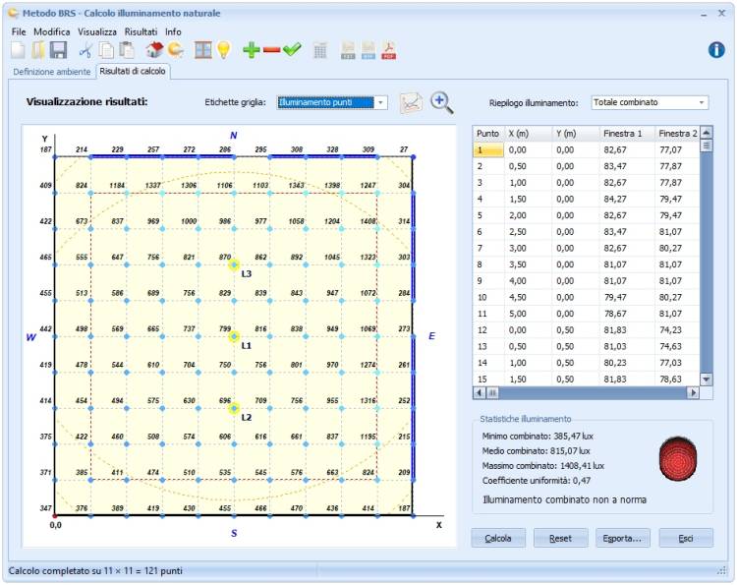
Task: Export results with the PDF icon
Action: point(389,50)
